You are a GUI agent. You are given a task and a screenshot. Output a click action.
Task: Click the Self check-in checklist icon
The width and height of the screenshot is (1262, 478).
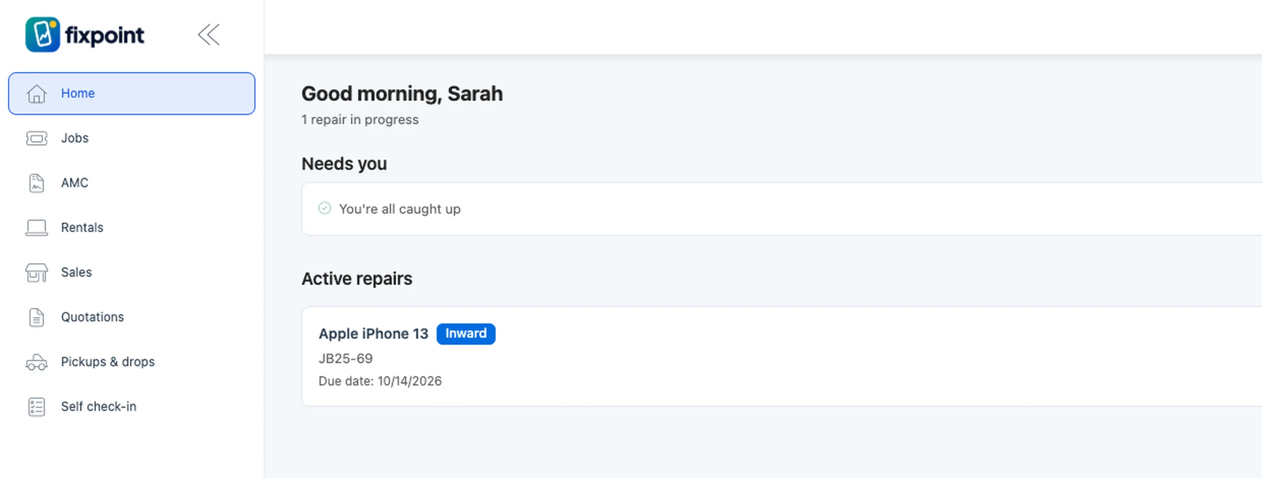(37, 407)
